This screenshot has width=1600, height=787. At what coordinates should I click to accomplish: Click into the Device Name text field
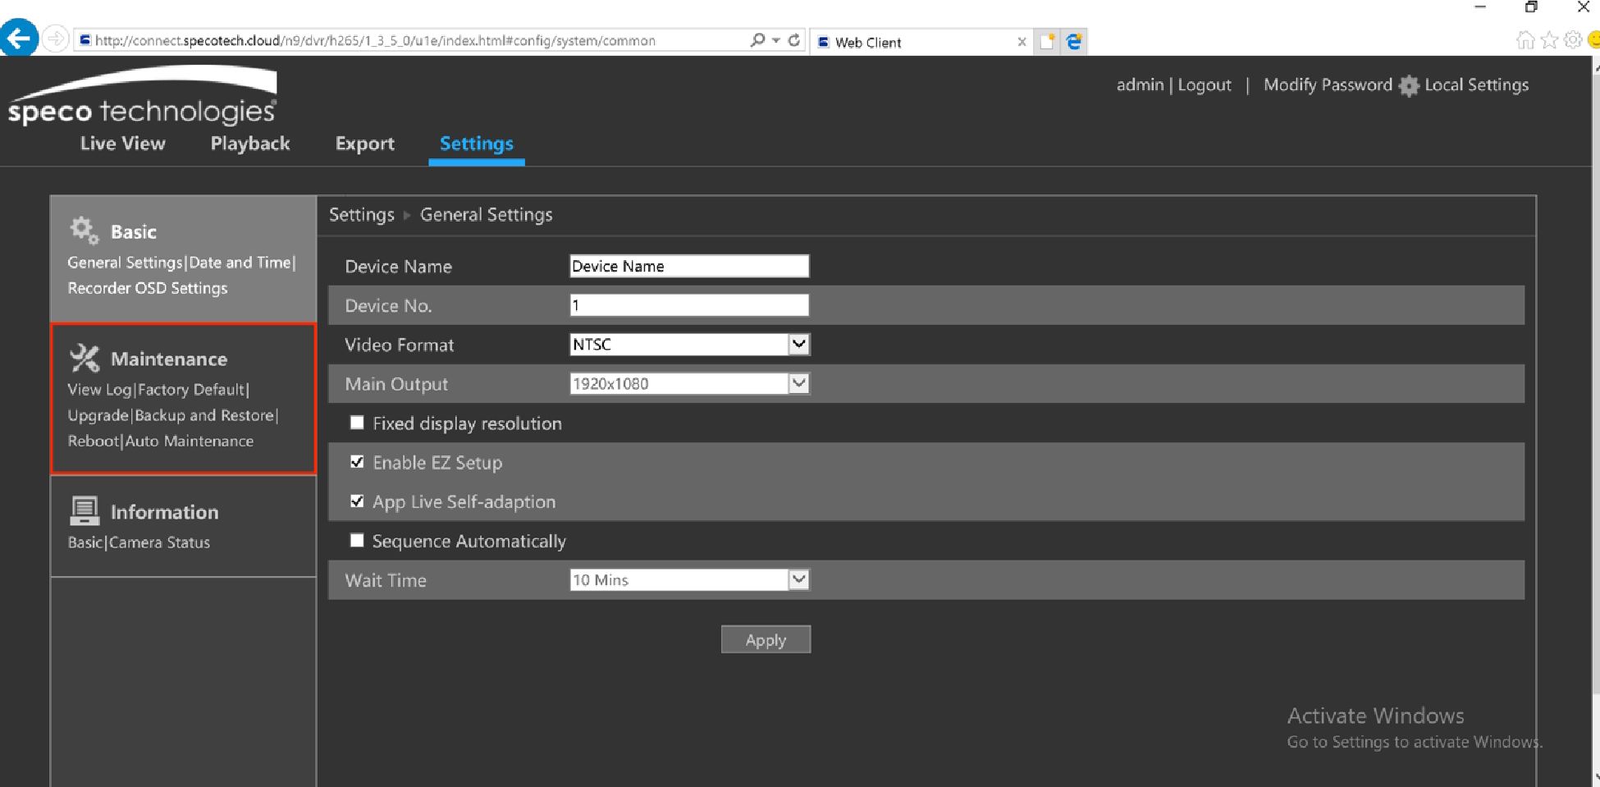coord(688,266)
